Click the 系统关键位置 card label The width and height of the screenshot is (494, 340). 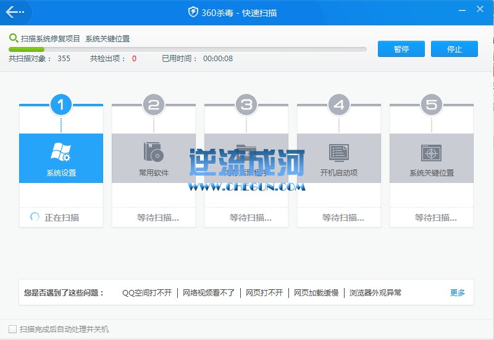[432, 173]
